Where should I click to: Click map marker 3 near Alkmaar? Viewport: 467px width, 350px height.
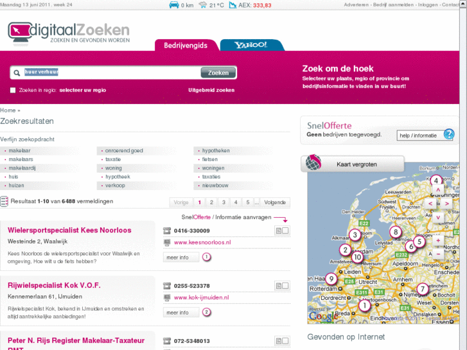pos(355,235)
